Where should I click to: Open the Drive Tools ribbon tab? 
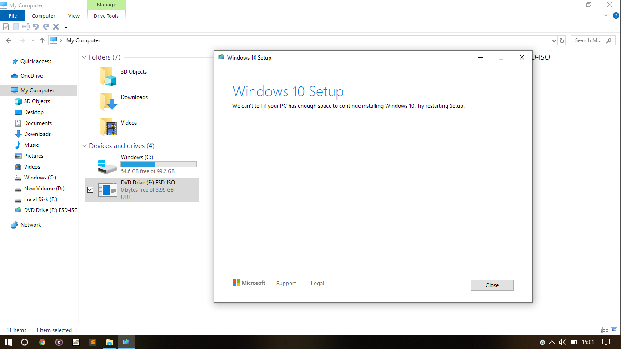pyautogui.click(x=106, y=16)
